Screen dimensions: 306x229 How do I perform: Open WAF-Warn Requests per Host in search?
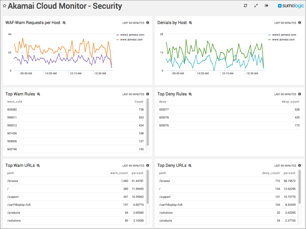coord(64,22)
